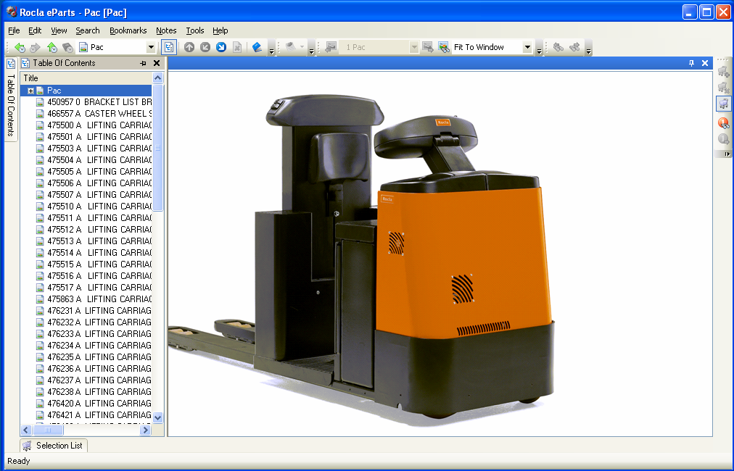
Task: Click the grey circular up arrow button
Action: 189,47
